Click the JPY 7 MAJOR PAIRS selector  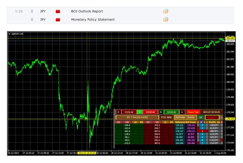pos(137,118)
